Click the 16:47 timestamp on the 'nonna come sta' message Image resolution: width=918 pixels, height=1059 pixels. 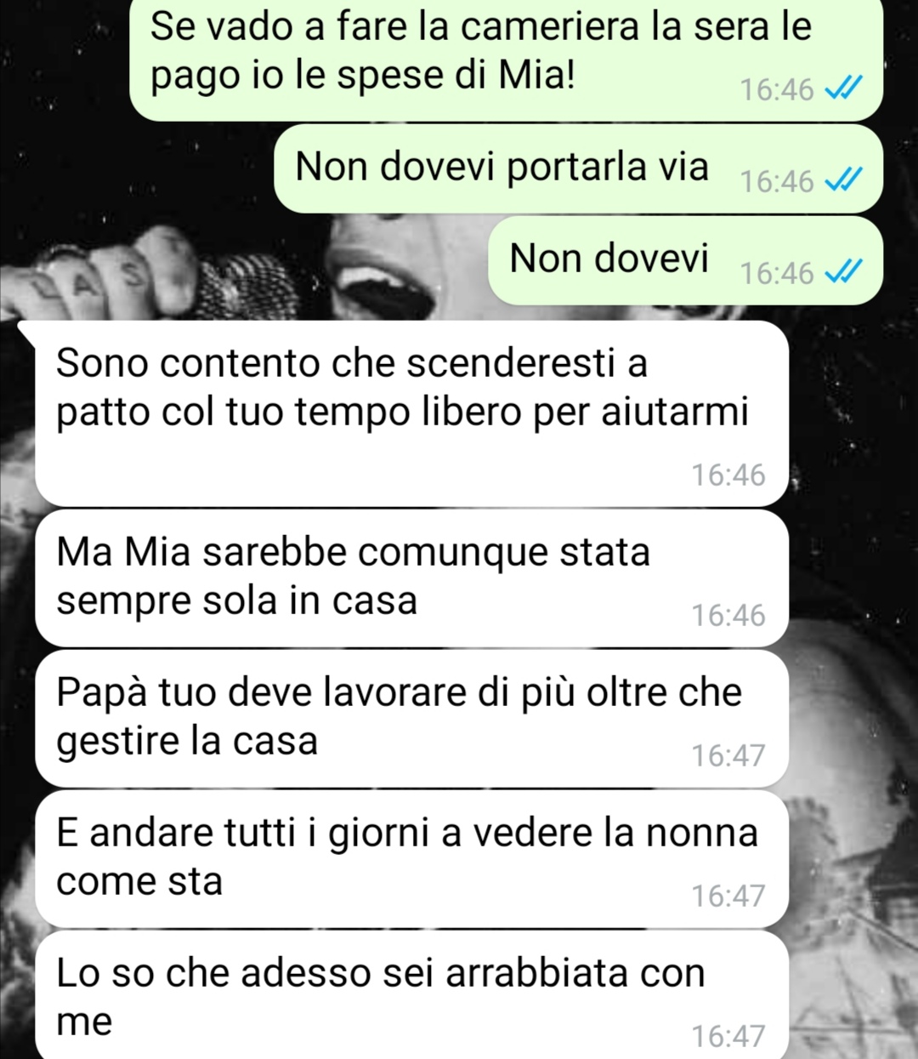[x=728, y=896]
